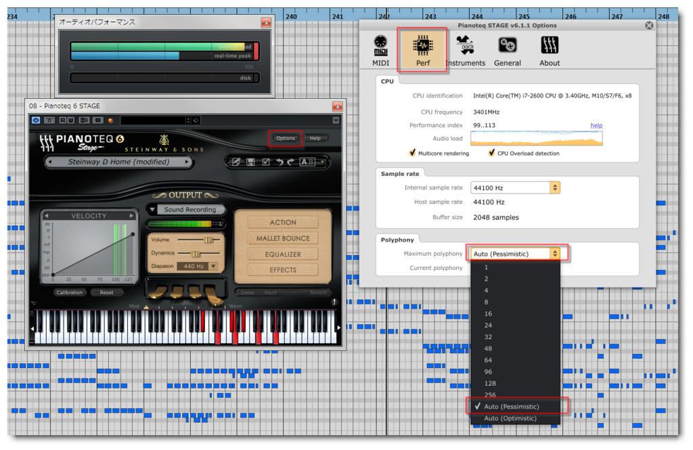693x450 pixels.
Task: Open the Steinway D Home preset menu
Action: (x=118, y=162)
